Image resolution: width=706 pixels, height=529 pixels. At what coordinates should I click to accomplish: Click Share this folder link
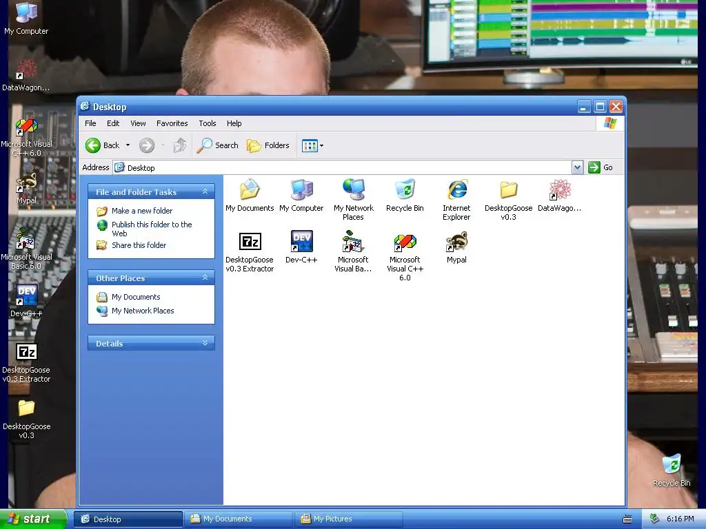coord(139,245)
